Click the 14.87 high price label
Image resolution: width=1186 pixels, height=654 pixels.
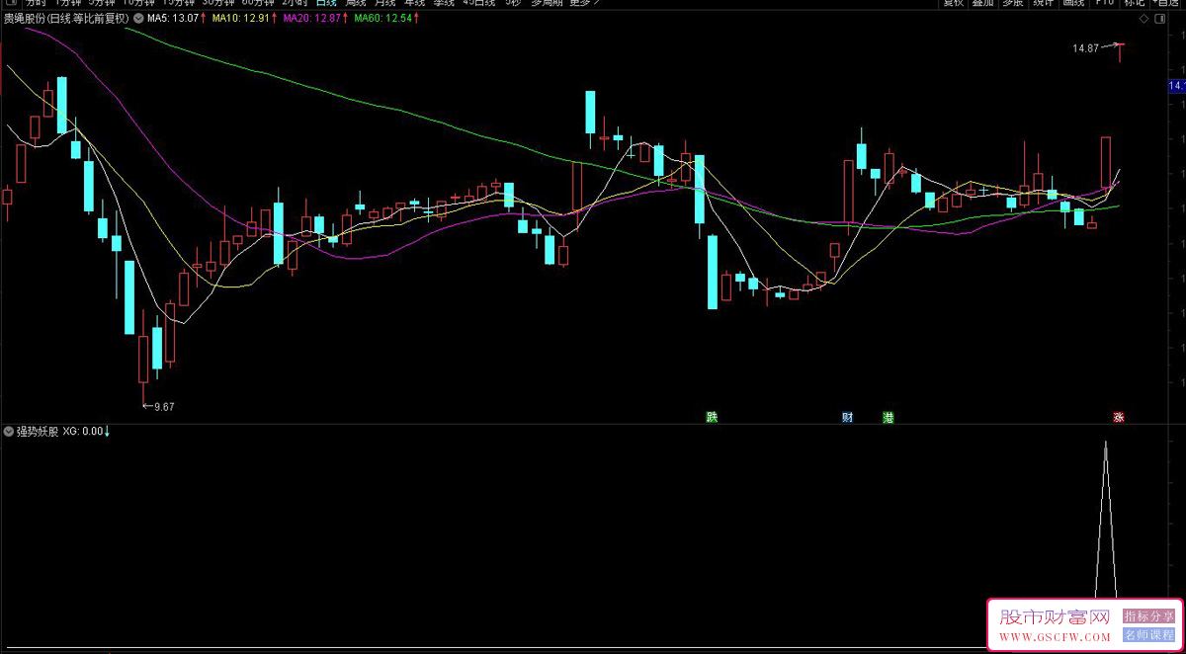(1086, 47)
